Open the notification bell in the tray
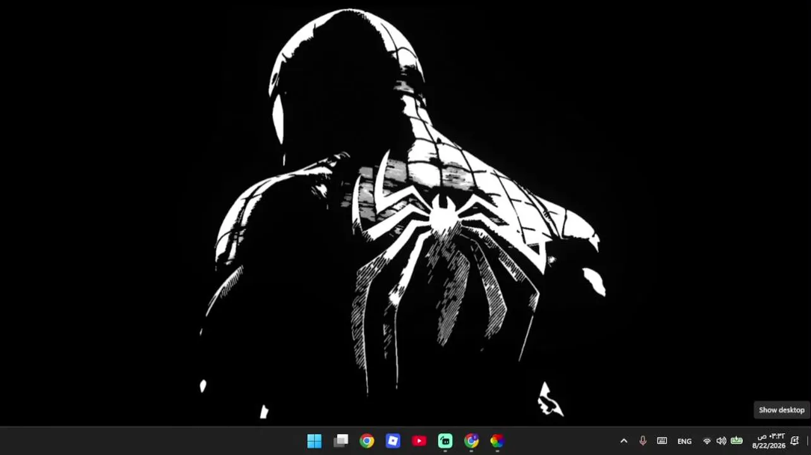Viewport: 811px width, 455px height. tap(795, 441)
